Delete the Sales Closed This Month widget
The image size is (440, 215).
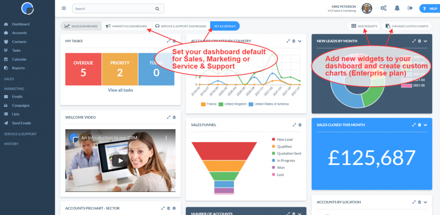click(x=419, y=125)
